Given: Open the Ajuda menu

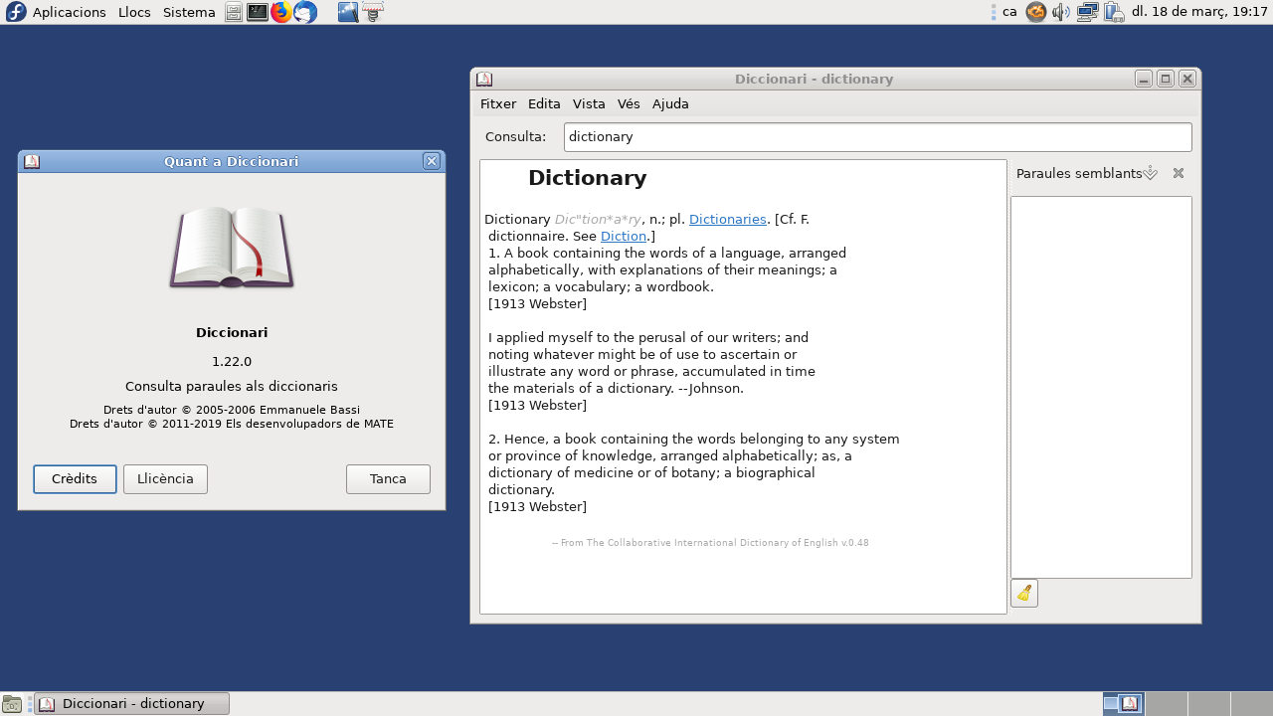Looking at the screenshot, I should click(670, 103).
